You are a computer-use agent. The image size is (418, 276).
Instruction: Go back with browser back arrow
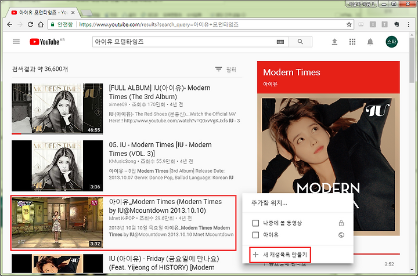tap(10, 24)
